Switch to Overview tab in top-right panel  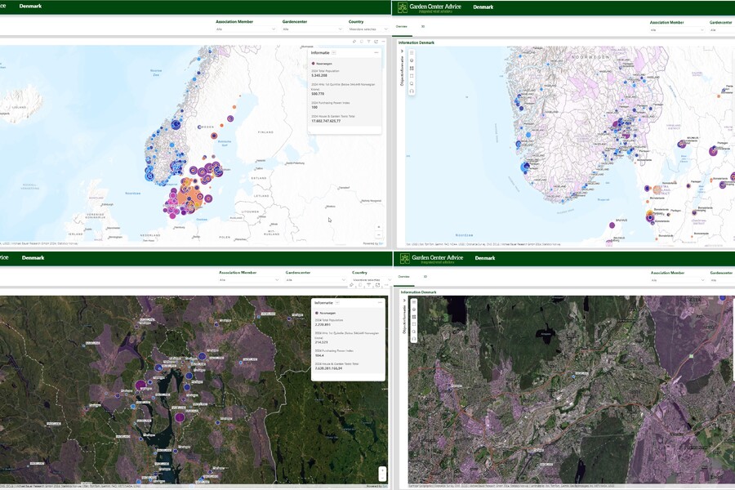(x=402, y=26)
